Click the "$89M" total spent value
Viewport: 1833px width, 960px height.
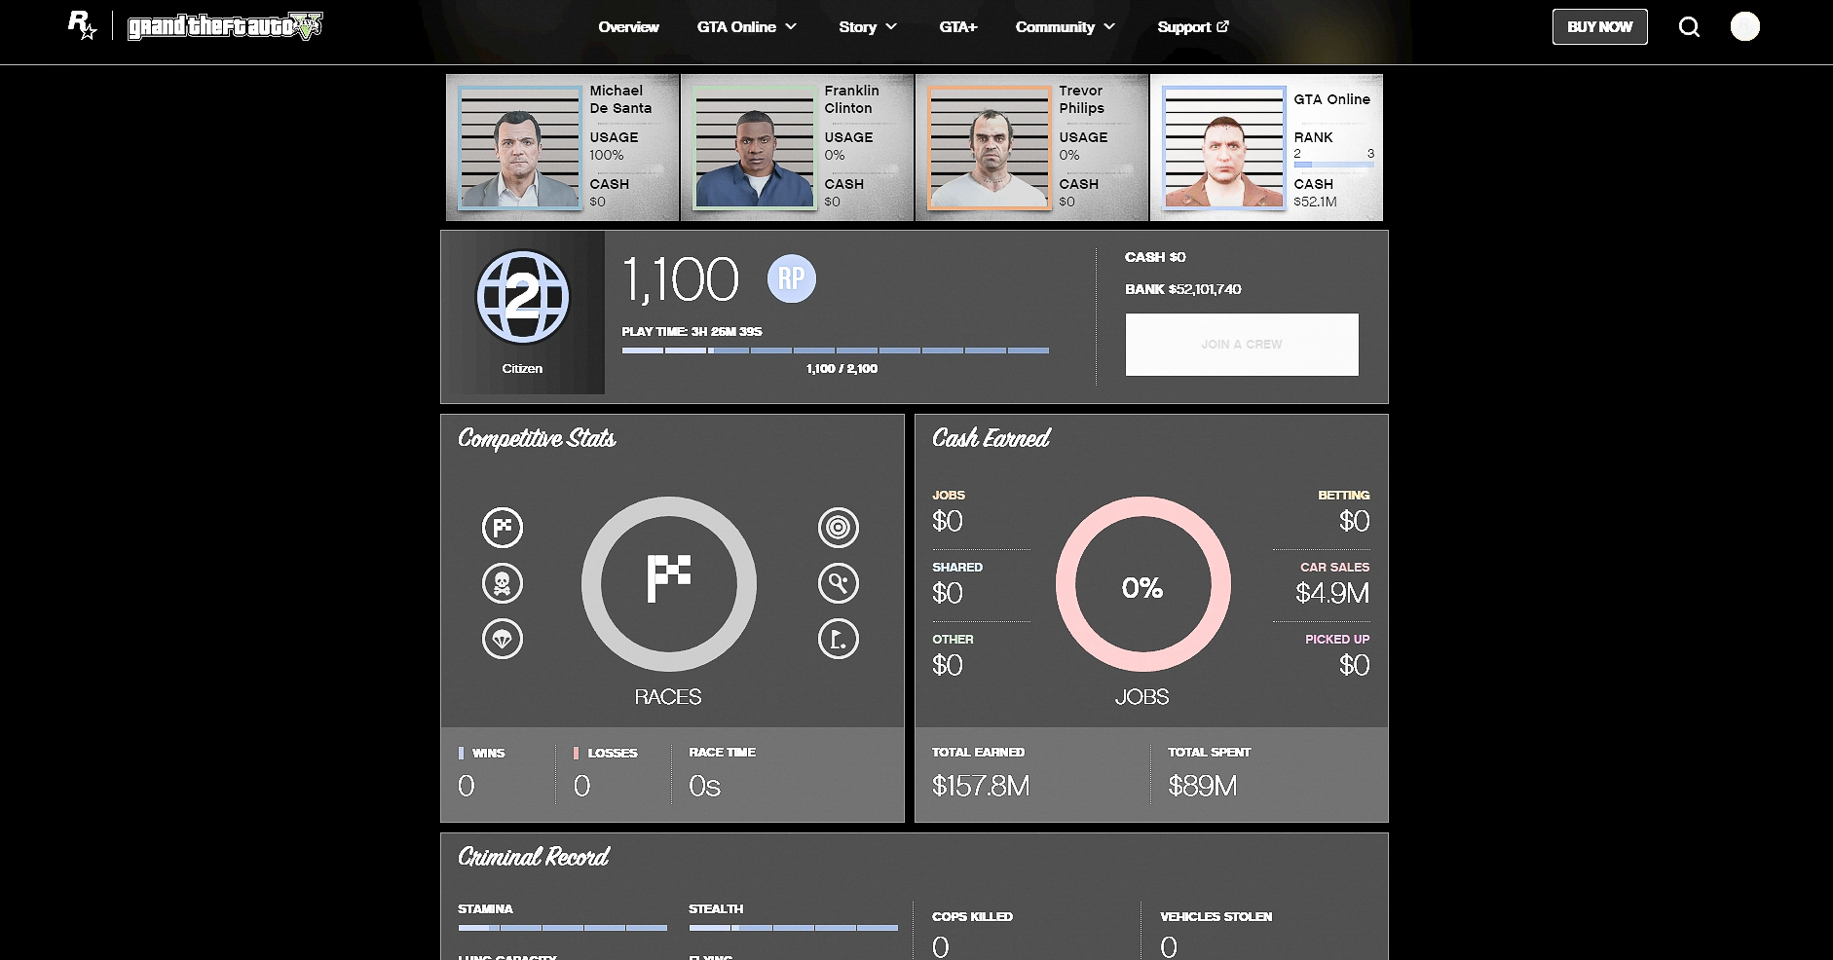coord(1203,786)
